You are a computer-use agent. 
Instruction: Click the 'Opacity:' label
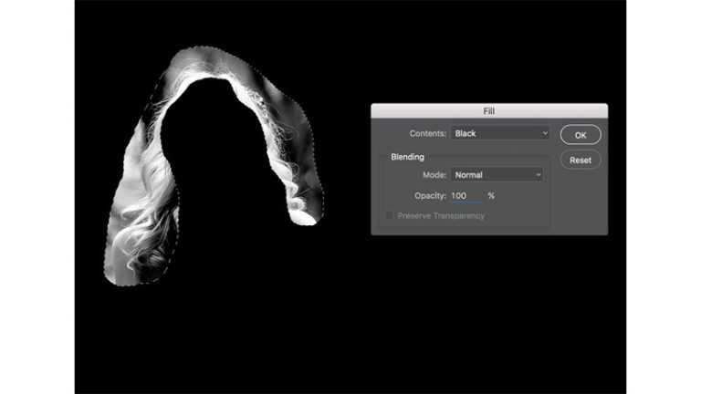(x=430, y=196)
